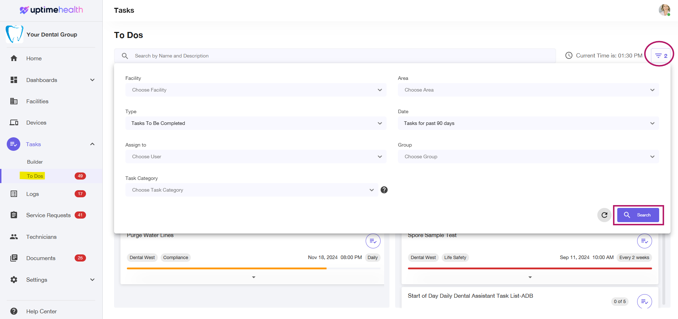Screen dimensions: 678x319
Task: Click the Life Safety tag
Action: click(x=455, y=258)
